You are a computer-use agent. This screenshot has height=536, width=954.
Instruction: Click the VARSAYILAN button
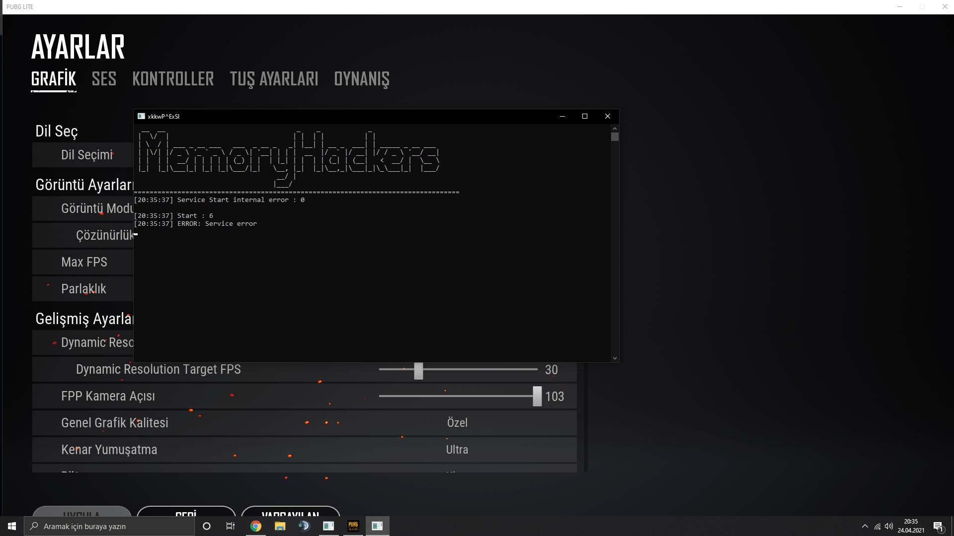point(291,512)
